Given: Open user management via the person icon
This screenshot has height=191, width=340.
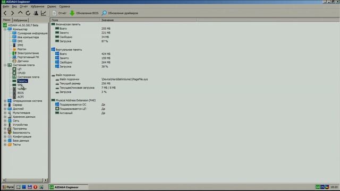Looking at the screenshot, I should point(36,13).
